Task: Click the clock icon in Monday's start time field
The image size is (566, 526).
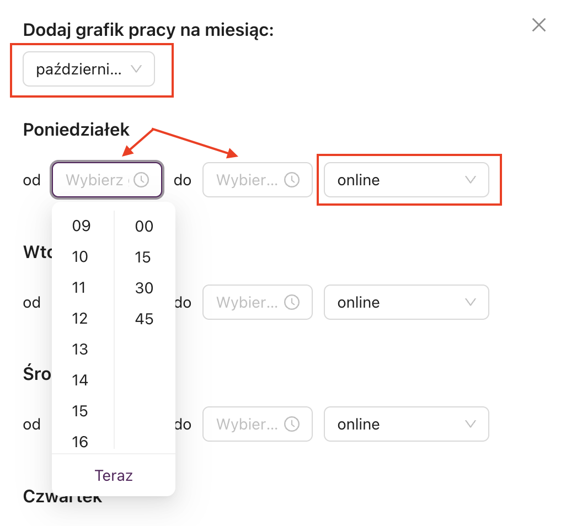Action: [142, 180]
